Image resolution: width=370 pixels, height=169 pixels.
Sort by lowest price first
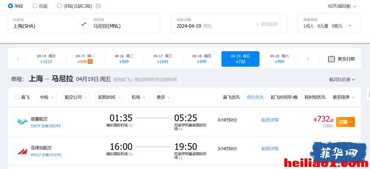point(255,97)
